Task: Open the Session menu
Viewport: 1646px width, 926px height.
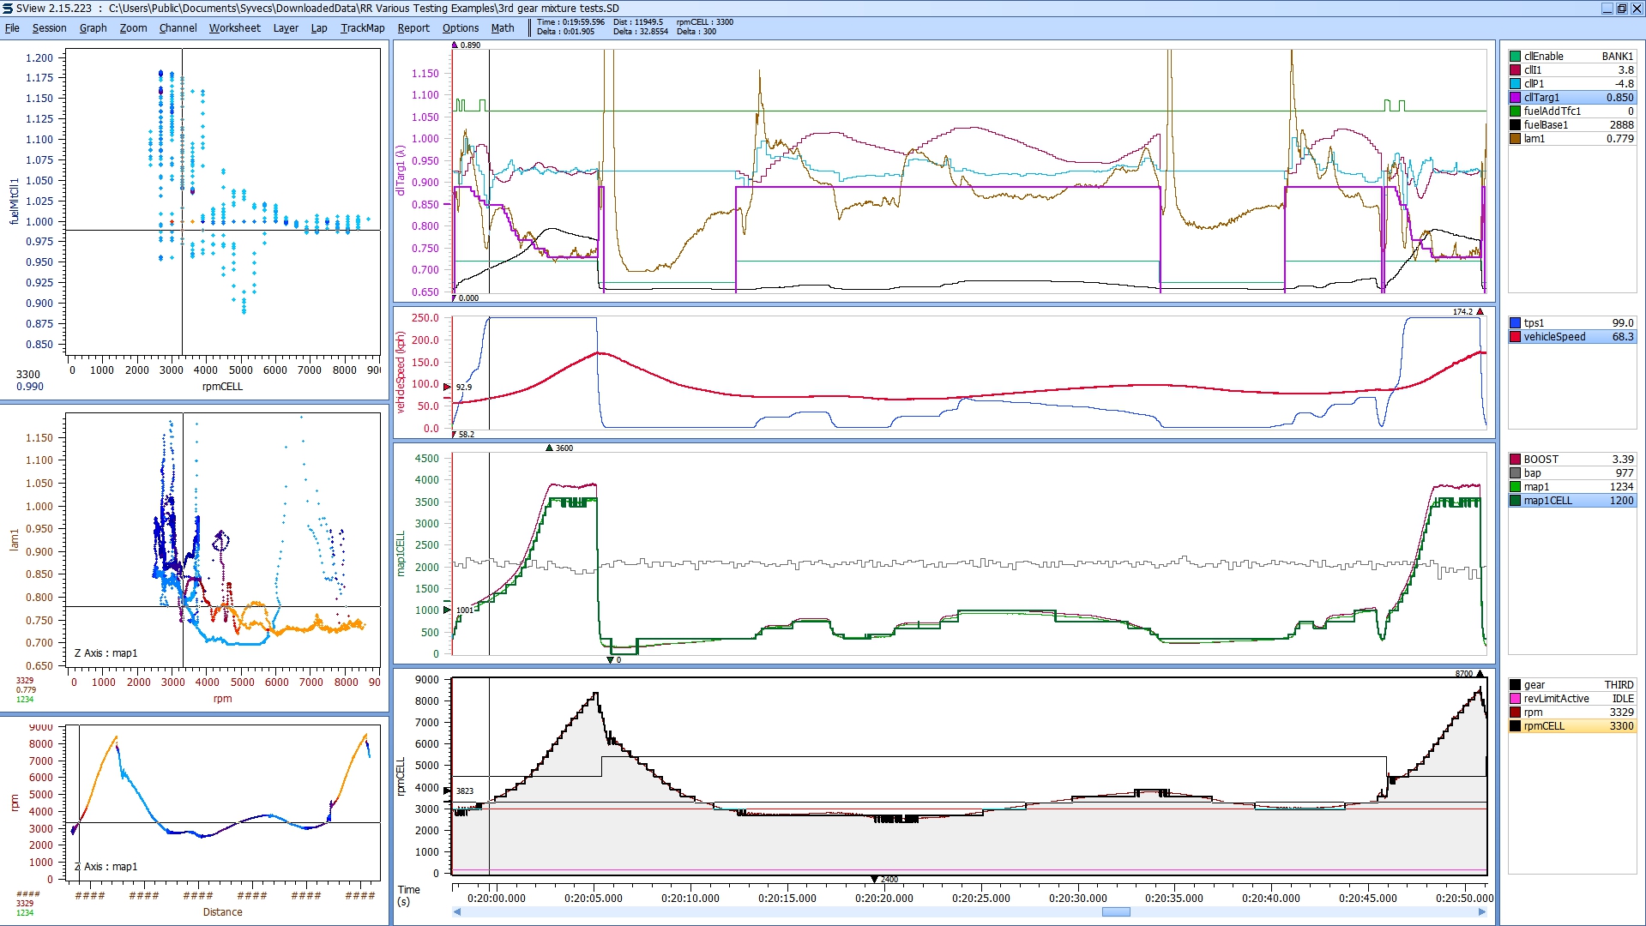Action: 49,27
